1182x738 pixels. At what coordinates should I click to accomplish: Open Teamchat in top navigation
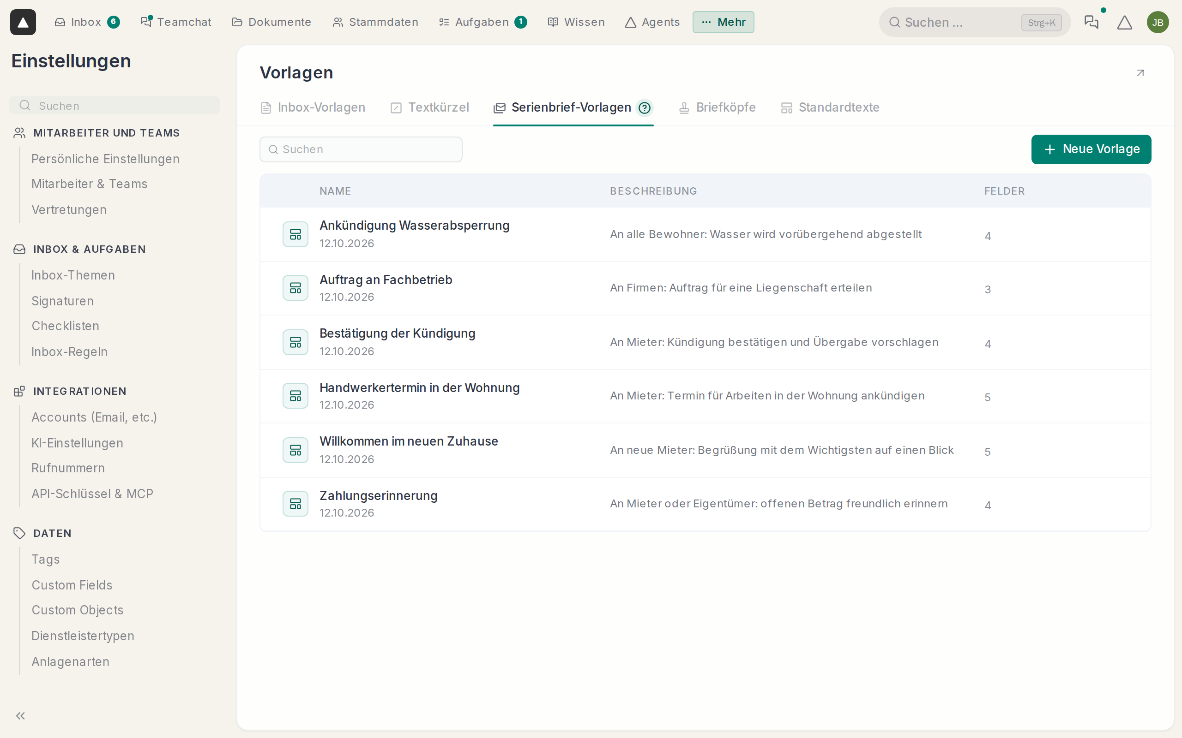click(176, 22)
